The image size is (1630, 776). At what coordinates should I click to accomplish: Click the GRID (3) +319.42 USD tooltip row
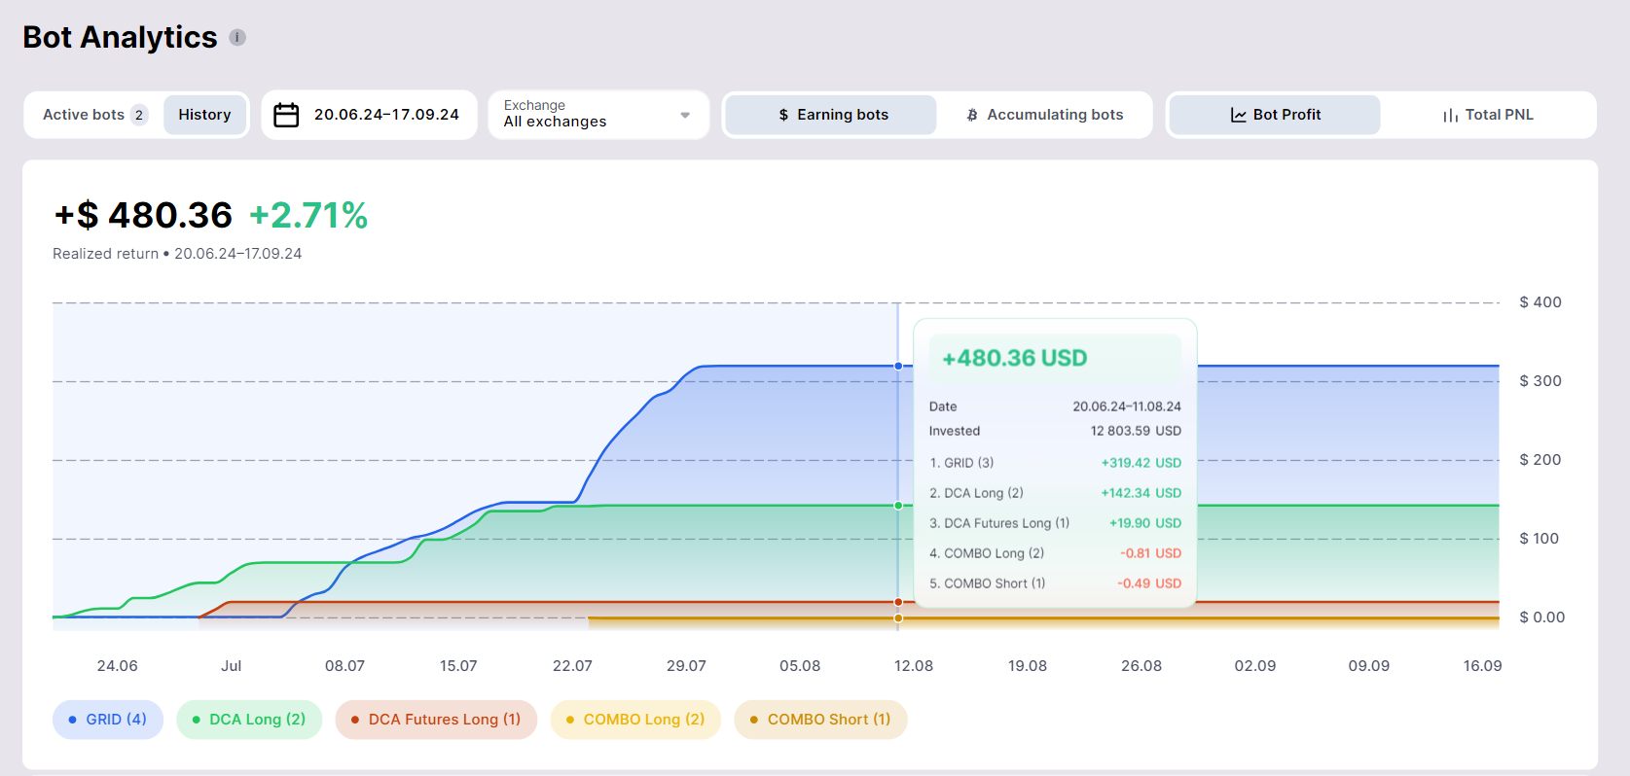(x=1055, y=463)
